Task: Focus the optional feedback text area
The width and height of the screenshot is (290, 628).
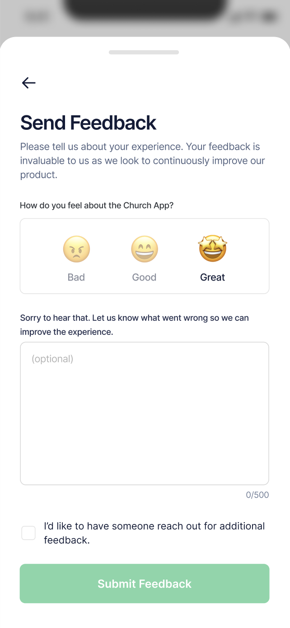Action: tap(145, 421)
